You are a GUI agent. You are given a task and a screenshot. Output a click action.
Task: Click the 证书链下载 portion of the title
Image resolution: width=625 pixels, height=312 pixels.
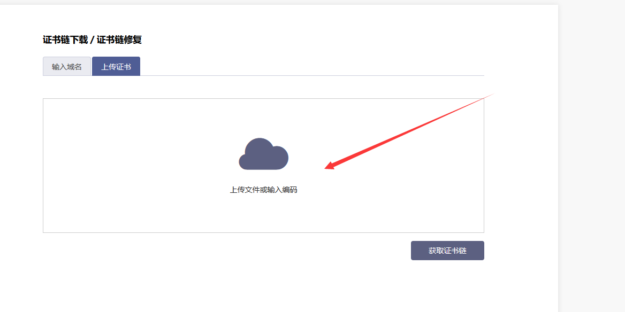[x=65, y=40]
